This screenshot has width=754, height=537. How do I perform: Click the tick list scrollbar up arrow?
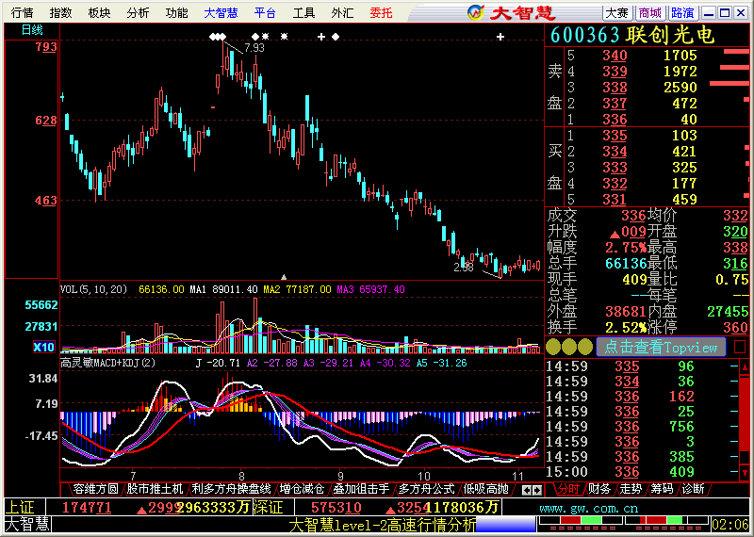tap(745, 368)
